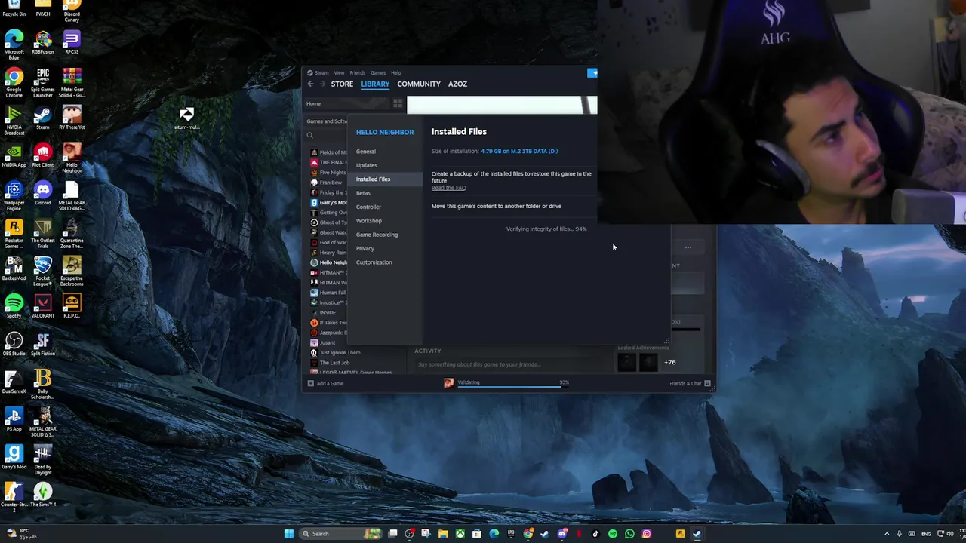Open the Steam desktop shortcut

click(x=43, y=118)
